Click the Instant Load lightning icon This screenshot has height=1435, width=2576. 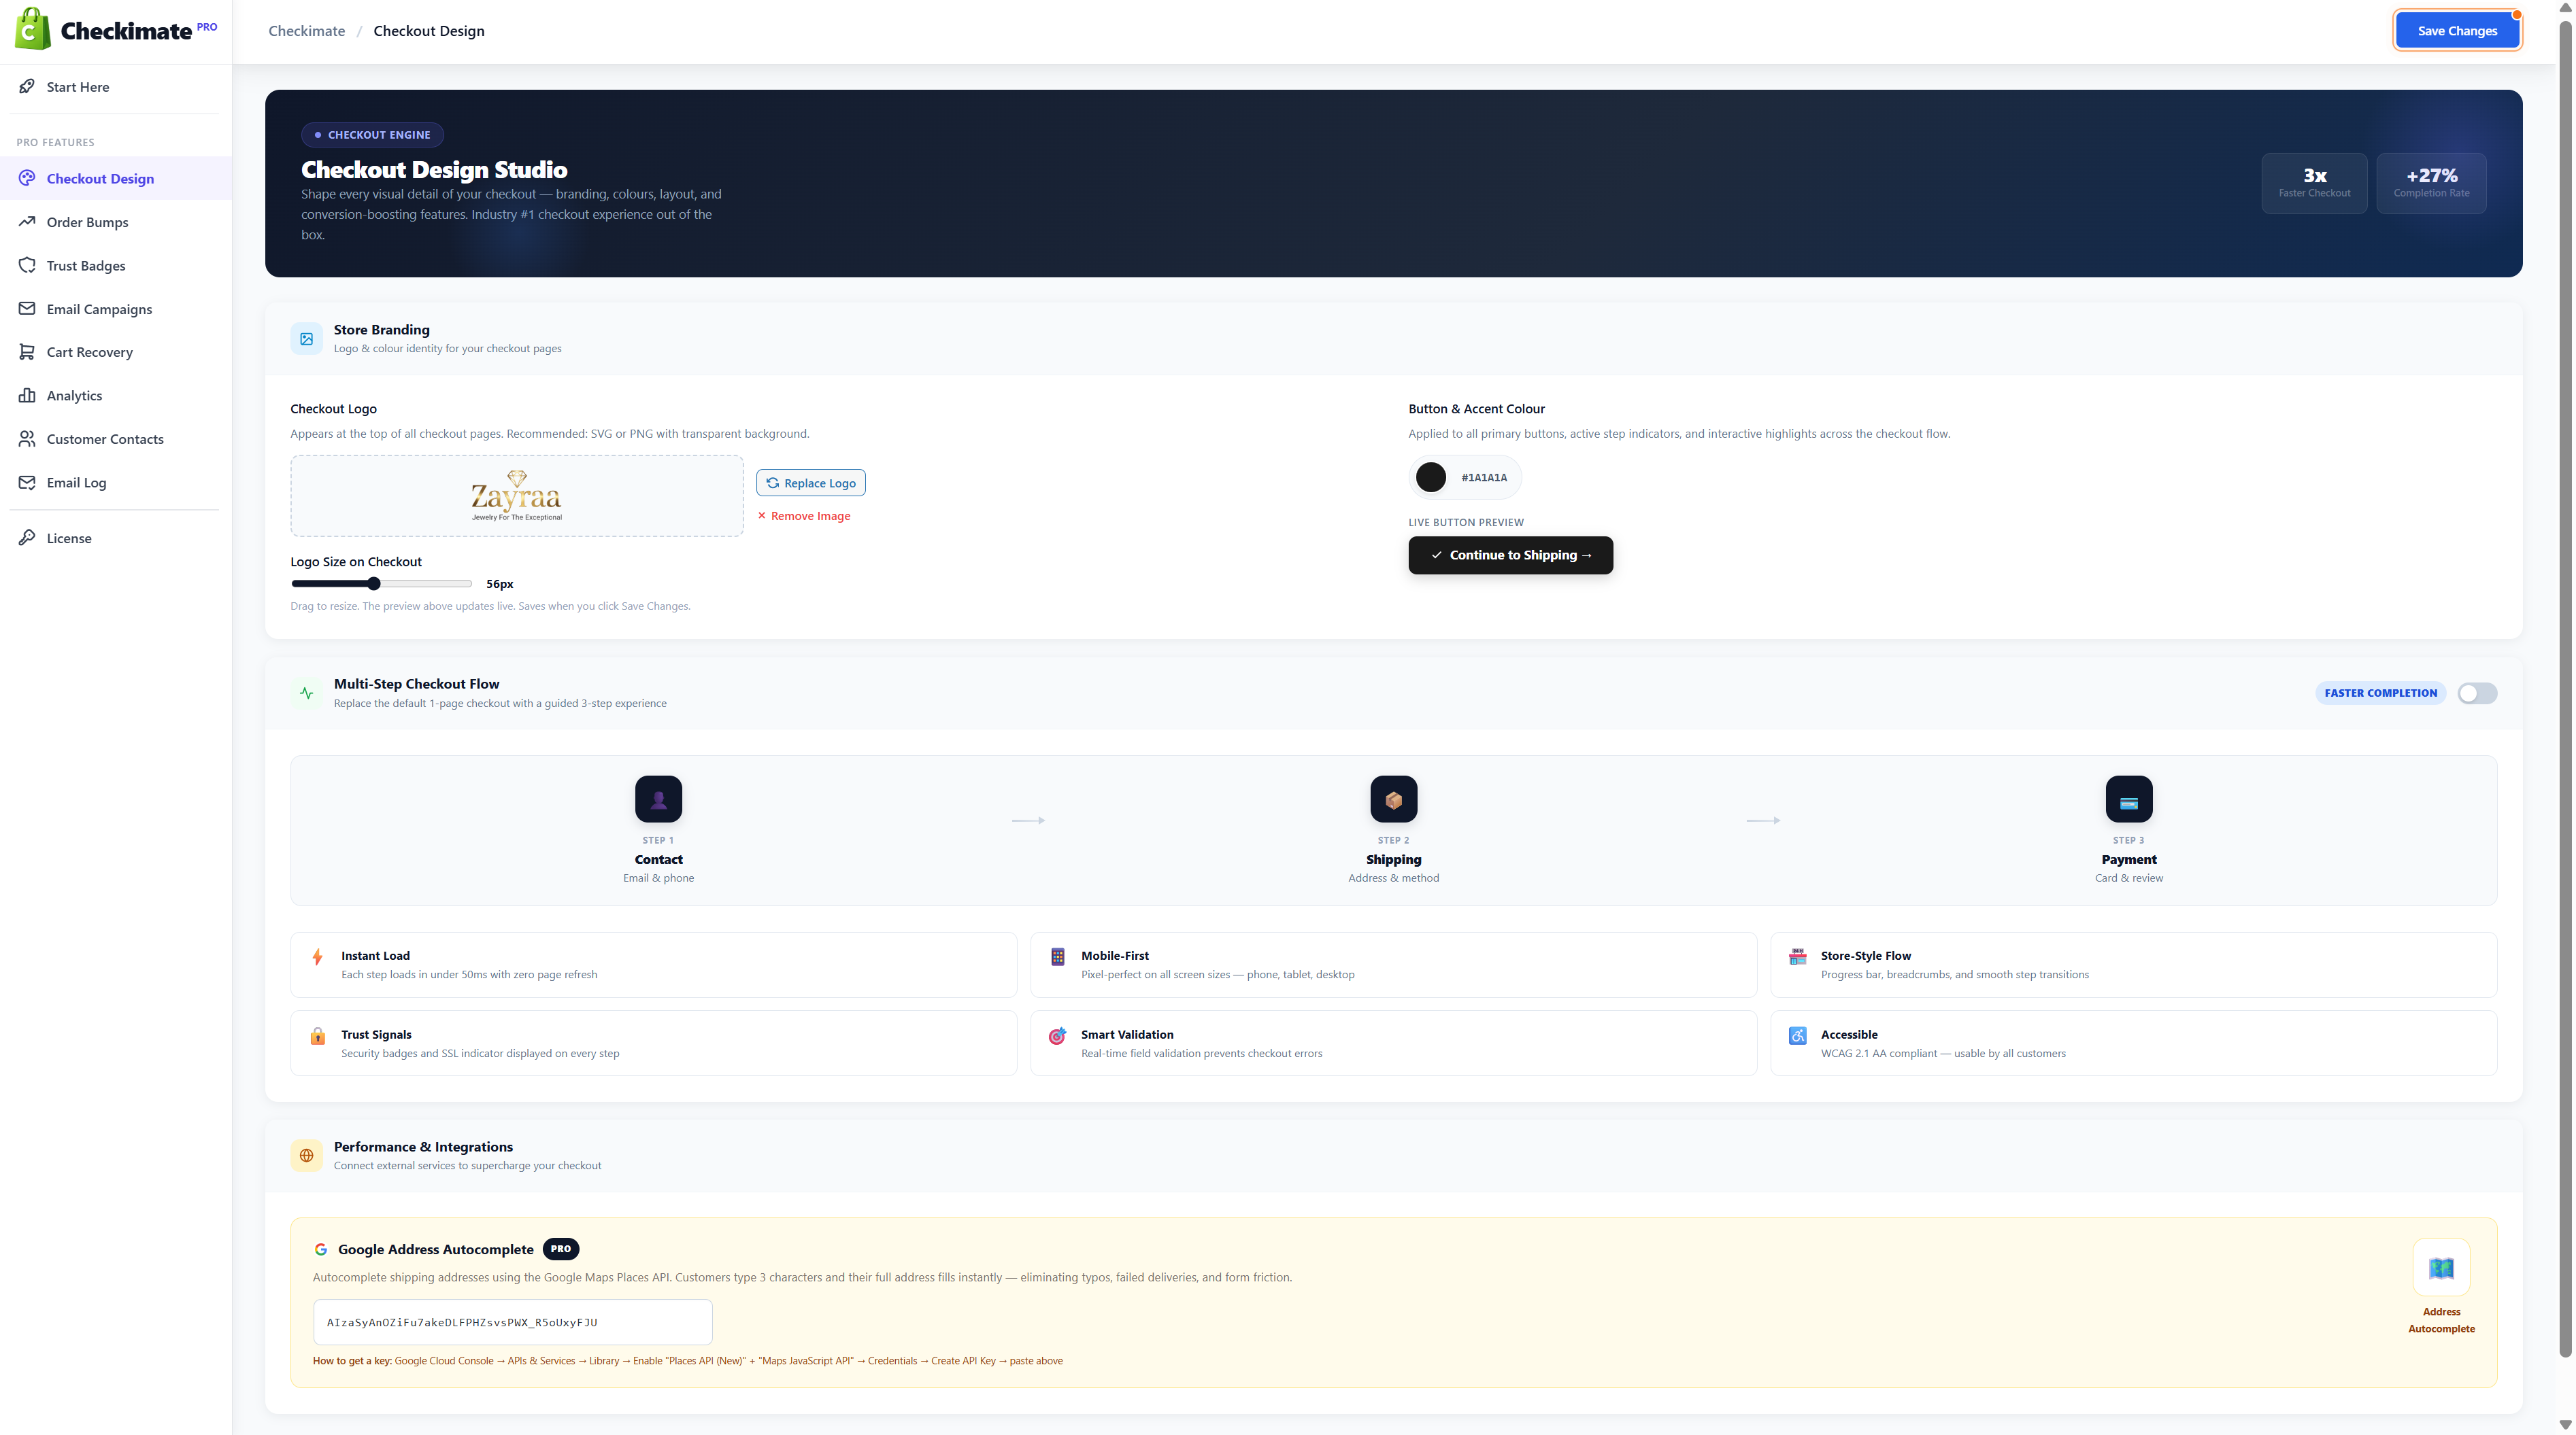pyautogui.click(x=318, y=956)
